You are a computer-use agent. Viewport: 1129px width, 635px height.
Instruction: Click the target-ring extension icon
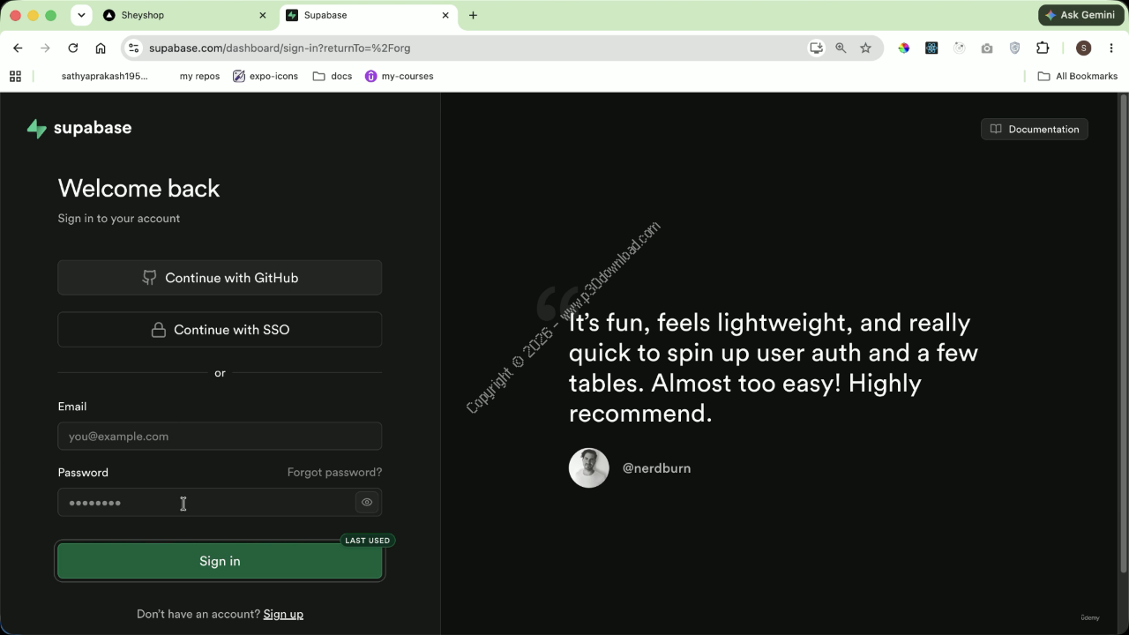960,48
